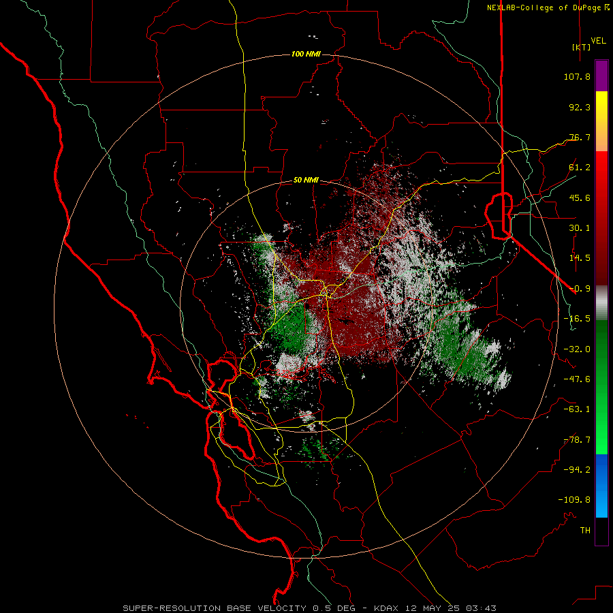Click the TH threshold label

click(585, 531)
